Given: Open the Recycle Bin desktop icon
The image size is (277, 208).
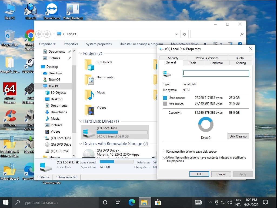Looking at the screenshot, I should (10, 36).
